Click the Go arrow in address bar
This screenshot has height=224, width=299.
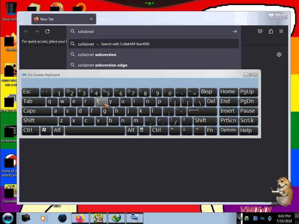point(235,32)
